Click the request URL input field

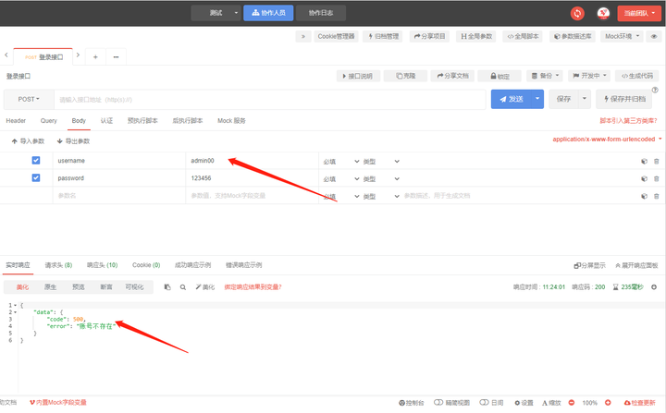pyautogui.click(x=270, y=100)
